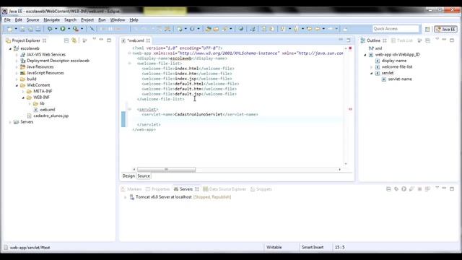
Task: Open the dropdown arrow next to the New icon
Action: tap(16, 29)
